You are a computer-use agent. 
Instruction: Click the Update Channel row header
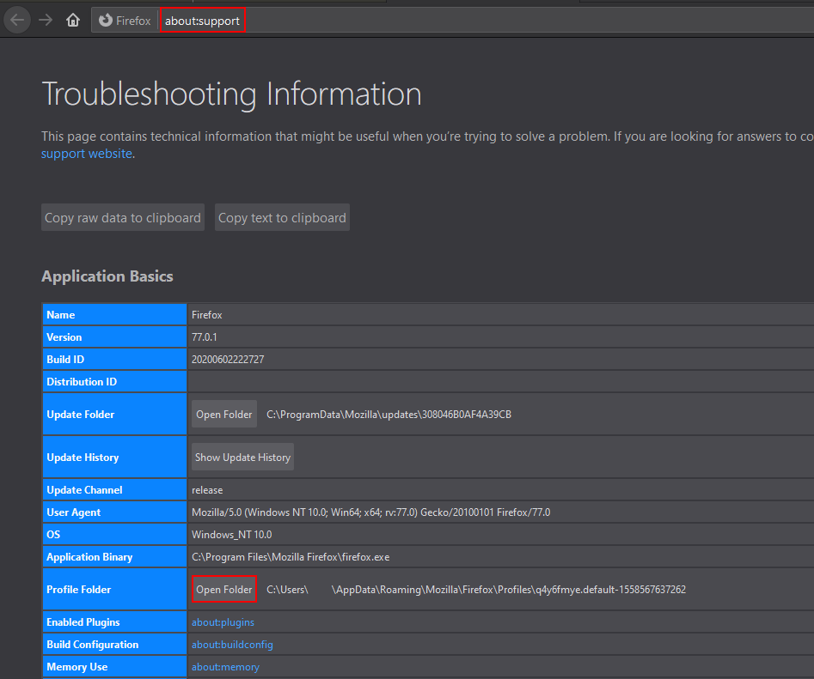click(x=114, y=490)
